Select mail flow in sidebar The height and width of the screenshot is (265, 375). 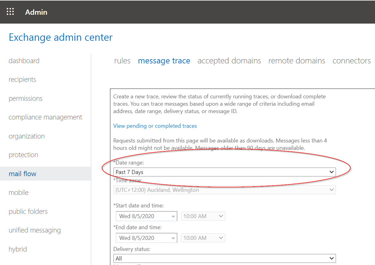click(x=22, y=174)
